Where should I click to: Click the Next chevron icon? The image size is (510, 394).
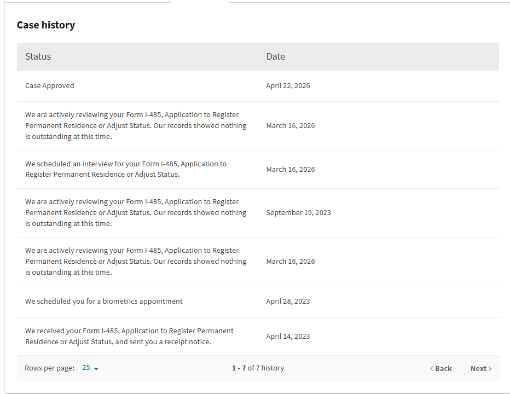(490, 369)
